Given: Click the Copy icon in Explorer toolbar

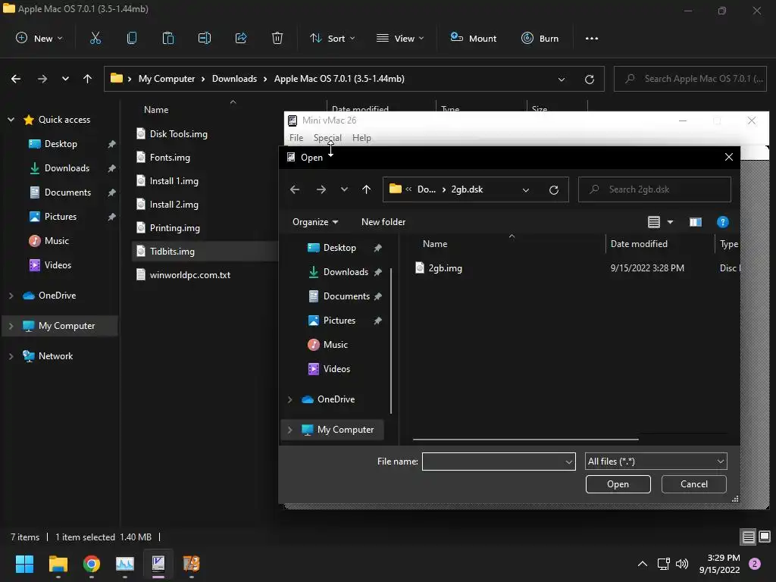Looking at the screenshot, I should (132, 38).
